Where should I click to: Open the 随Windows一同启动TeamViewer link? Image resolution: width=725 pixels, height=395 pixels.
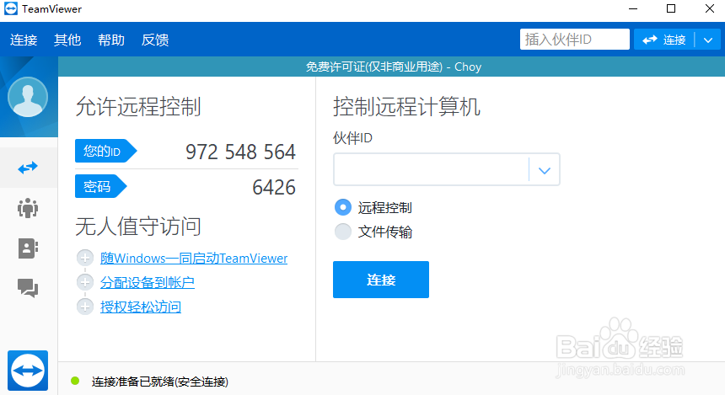[194, 258]
